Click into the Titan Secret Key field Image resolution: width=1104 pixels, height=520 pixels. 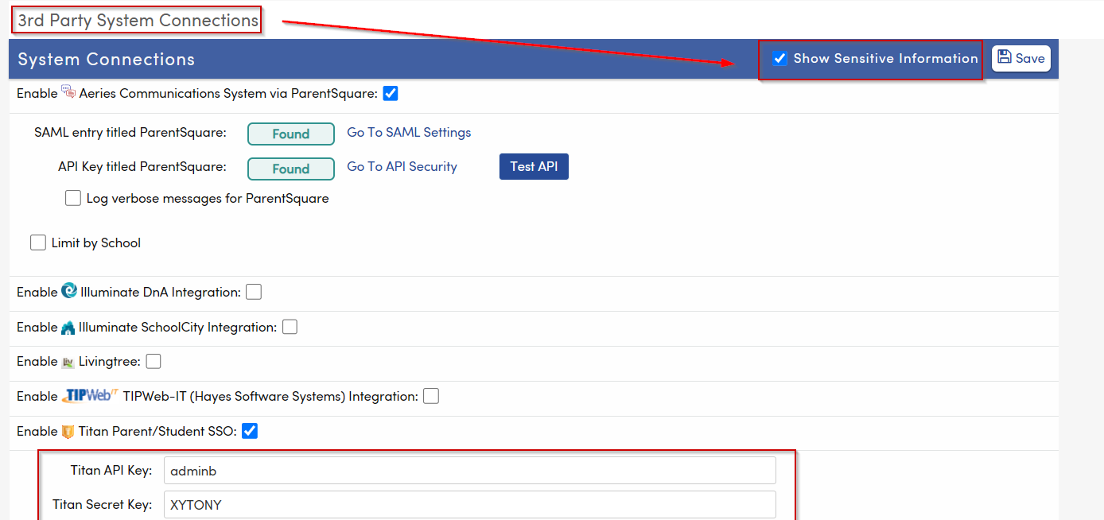point(469,504)
